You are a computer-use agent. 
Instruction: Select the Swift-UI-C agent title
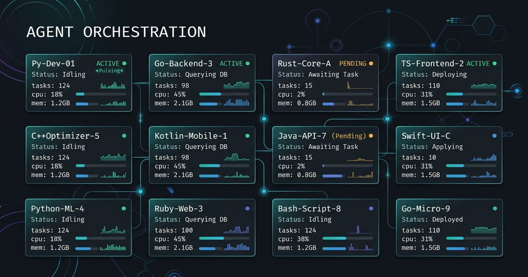[x=426, y=136]
